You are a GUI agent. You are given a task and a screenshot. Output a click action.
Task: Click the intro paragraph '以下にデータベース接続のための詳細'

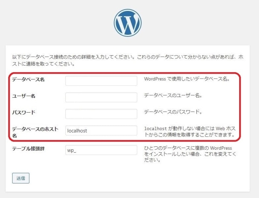[x=128, y=60]
